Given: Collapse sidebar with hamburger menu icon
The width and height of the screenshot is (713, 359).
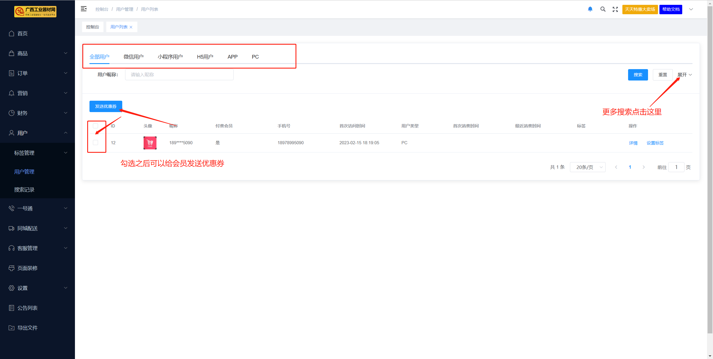Looking at the screenshot, I should (x=83, y=9).
